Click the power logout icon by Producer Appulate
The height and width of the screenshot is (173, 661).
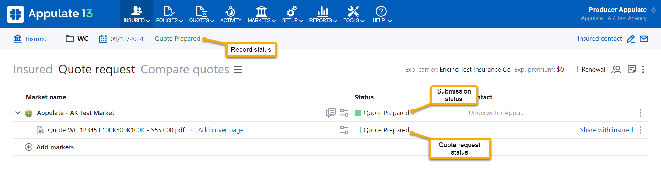pyautogui.click(x=653, y=10)
